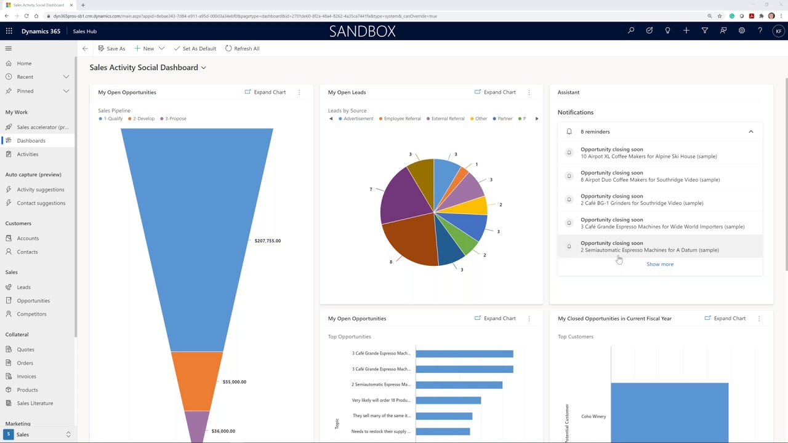
Task: Click Refresh All
Action: 242,49
